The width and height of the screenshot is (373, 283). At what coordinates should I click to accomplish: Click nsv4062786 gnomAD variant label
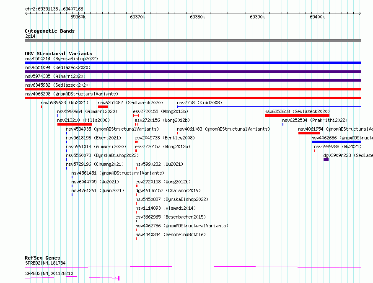point(182,226)
